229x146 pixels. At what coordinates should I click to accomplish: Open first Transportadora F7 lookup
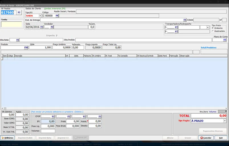tap(176, 27)
